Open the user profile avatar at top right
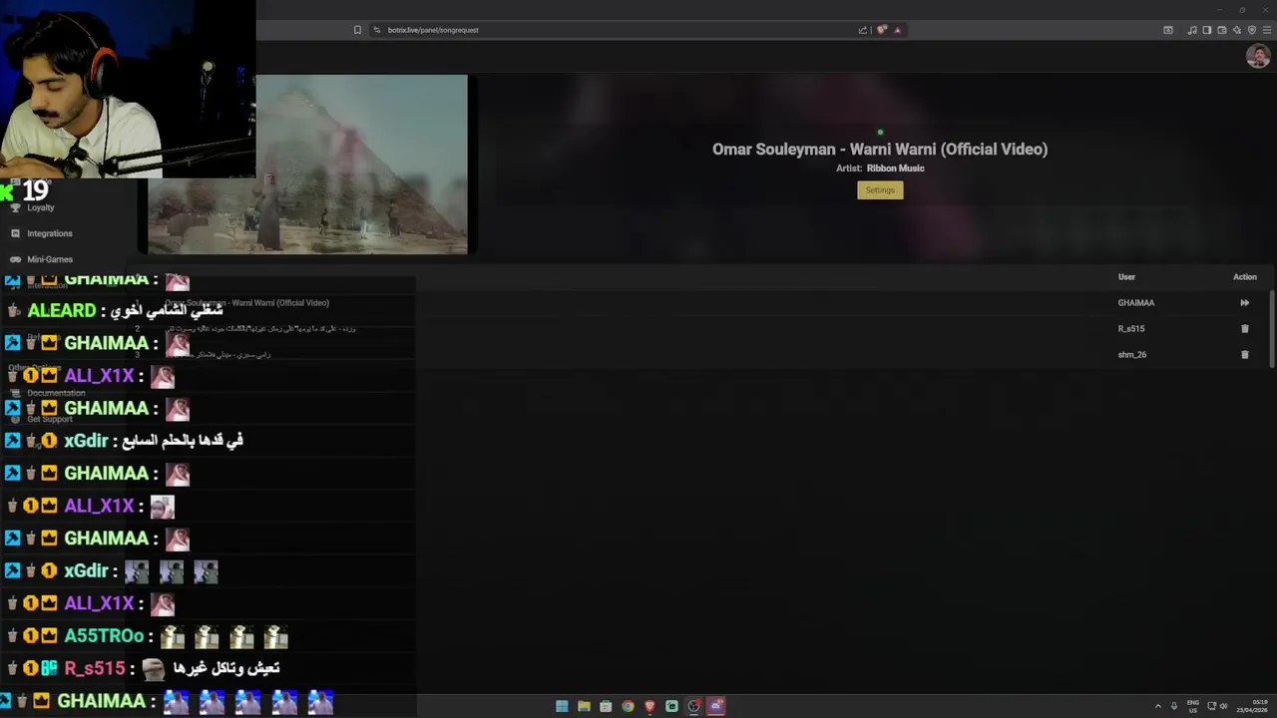 [x=1258, y=57]
